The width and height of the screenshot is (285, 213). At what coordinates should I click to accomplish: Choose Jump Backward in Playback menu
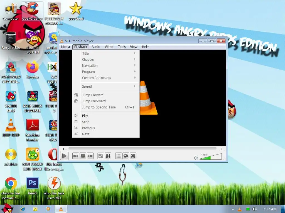[106, 101]
